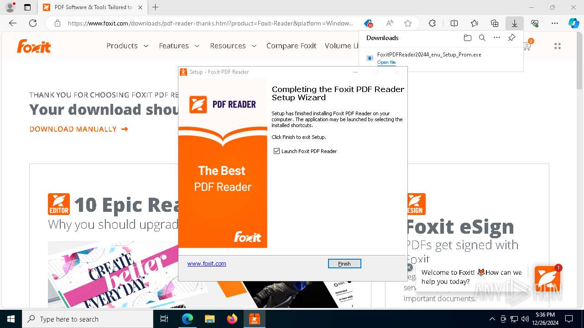Toggle Edge split screen icon
The height and width of the screenshot is (328, 584).
click(454, 23)
